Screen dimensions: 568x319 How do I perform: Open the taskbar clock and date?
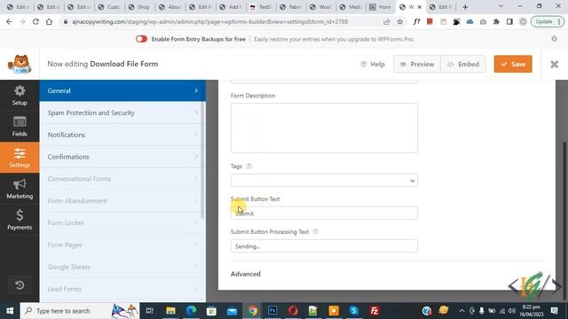coord(531,311)
